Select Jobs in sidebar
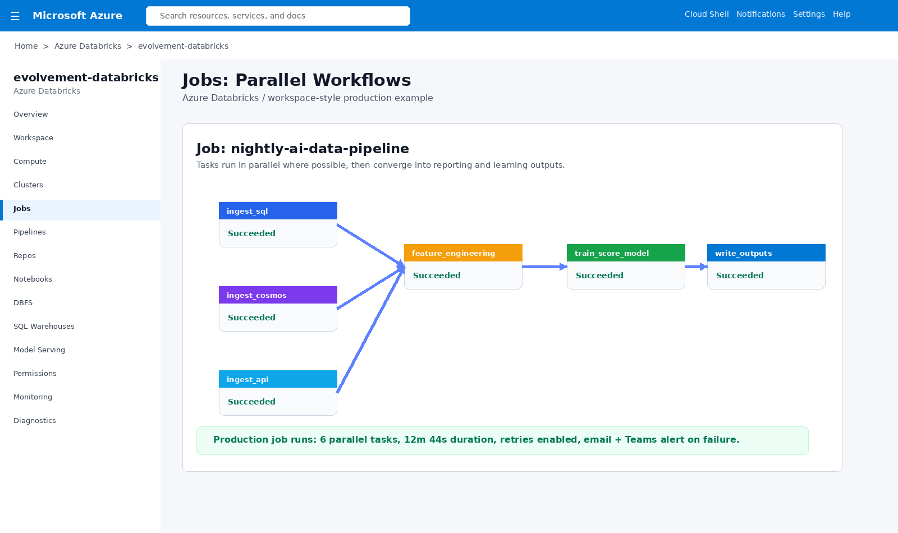The image size is (898, 533). click(x=80, y=210)
